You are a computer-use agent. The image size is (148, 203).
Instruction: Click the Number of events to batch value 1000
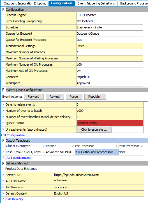pos(110,111)
